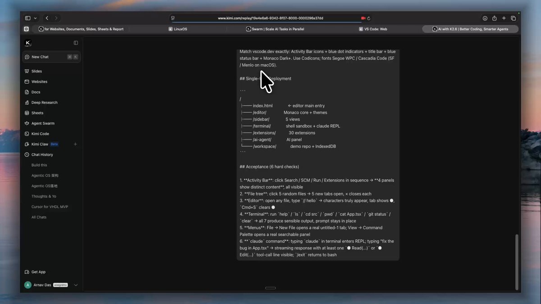Toggle Safari sidebar button
The height and width of the screenshot is (304, 541).
[28, 18]
